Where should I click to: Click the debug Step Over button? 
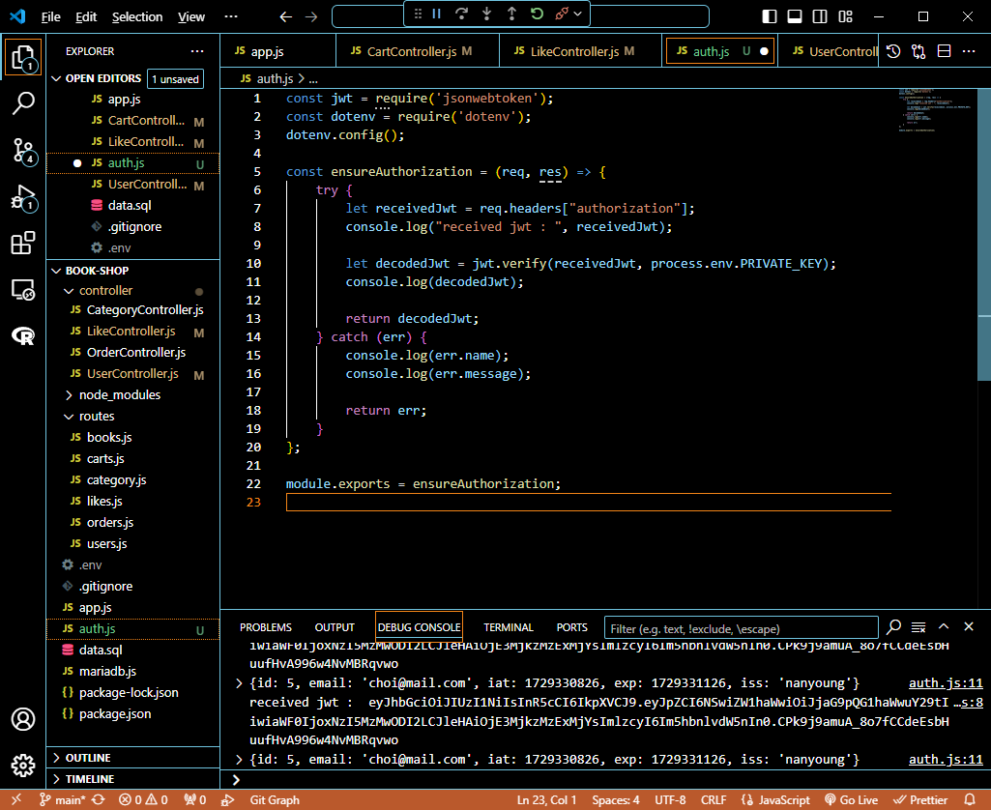[462, 14]
